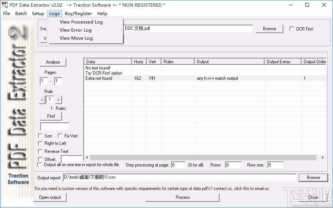
Task: Click the Rule number field
Action: (50, 99)
